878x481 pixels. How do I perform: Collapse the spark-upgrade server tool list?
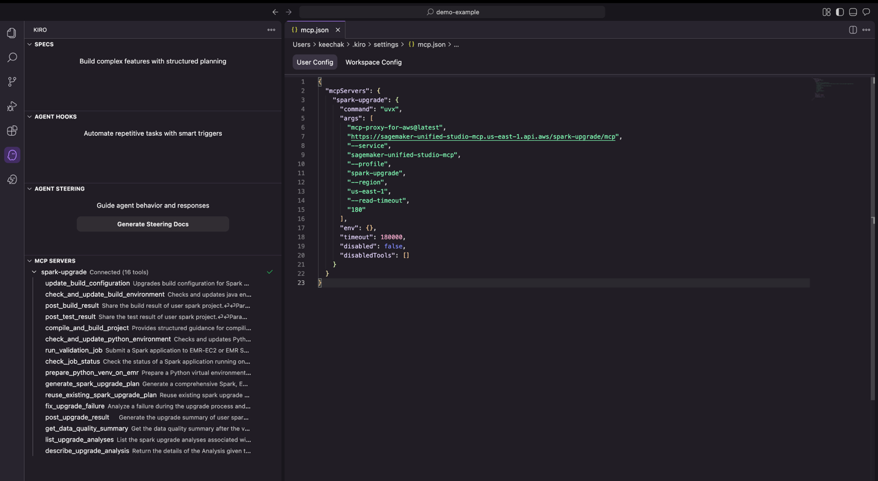click(34, 272)
